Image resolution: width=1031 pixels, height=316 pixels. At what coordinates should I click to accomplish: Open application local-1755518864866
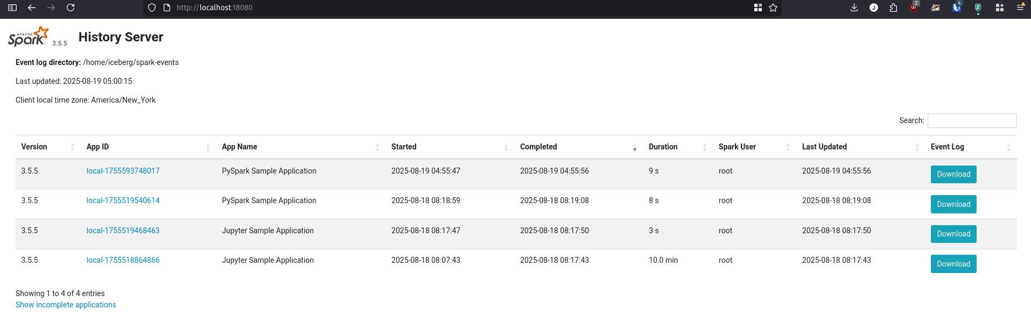pos(123,260)
